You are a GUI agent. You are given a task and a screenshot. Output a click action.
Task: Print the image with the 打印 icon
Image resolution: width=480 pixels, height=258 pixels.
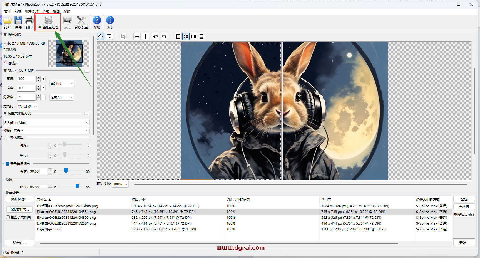pos(29,22)
